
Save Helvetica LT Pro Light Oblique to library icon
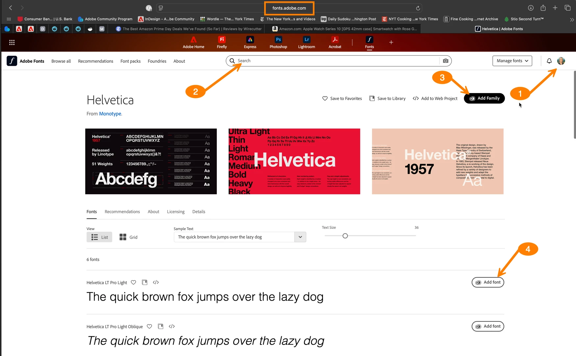pos(161,326)
